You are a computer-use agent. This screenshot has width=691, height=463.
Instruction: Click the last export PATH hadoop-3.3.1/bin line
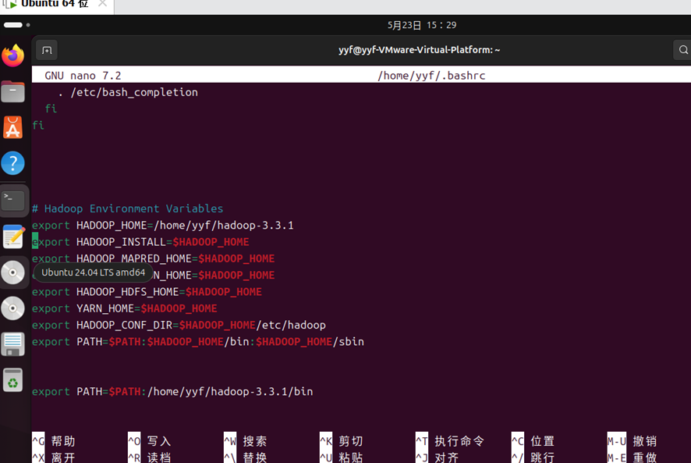point(172,391)
